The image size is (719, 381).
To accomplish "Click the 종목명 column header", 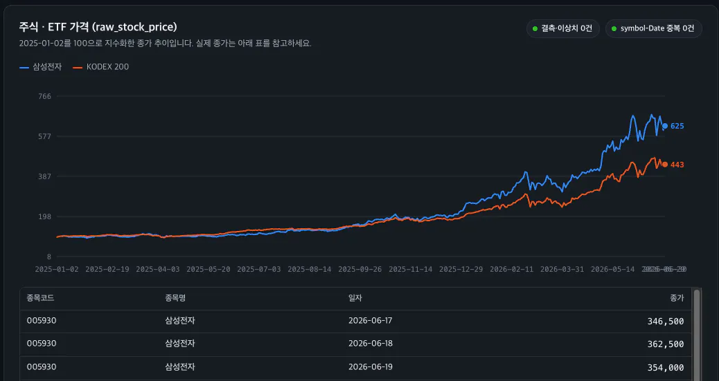I will 175,298.
